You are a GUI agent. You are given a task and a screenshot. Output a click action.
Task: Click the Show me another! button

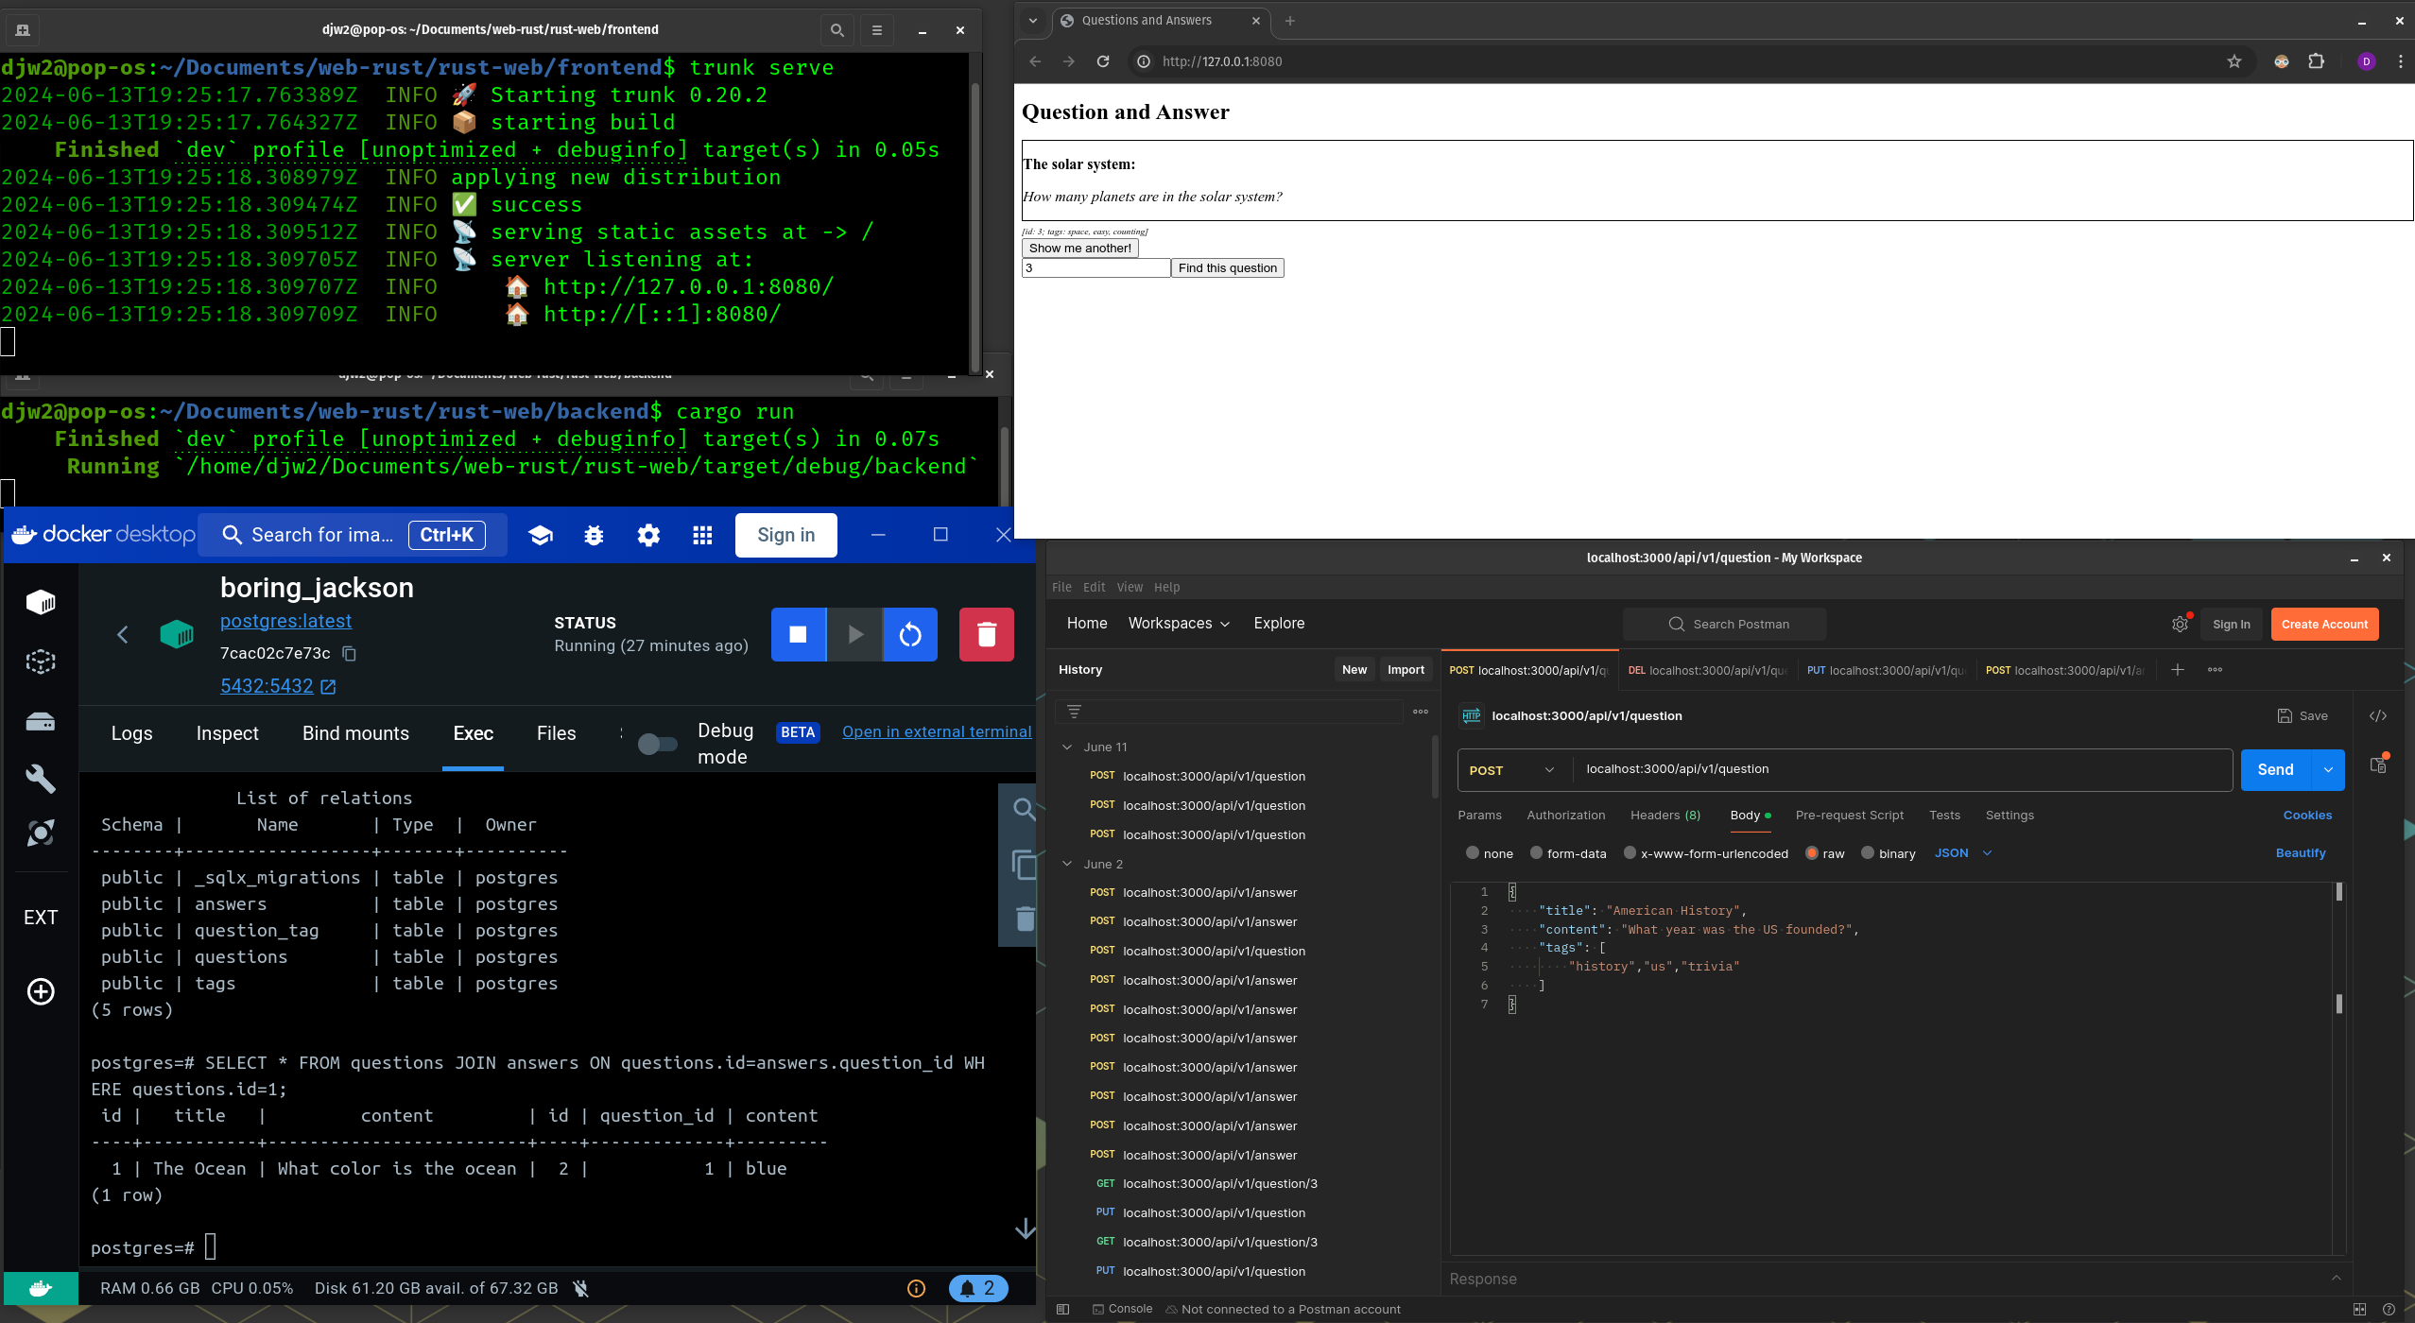pos(1079,249)
